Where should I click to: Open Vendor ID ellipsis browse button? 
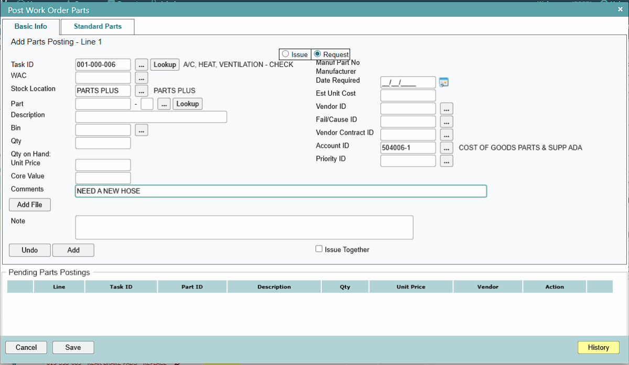click(447, 109)
